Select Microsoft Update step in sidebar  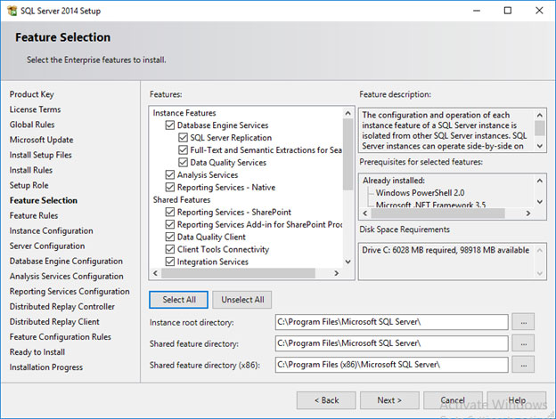(42, 140)
